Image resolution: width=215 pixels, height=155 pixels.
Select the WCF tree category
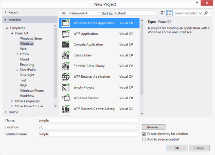tap(24, 86)
